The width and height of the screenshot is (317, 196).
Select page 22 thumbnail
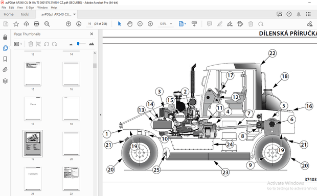(x=71, y=179)
